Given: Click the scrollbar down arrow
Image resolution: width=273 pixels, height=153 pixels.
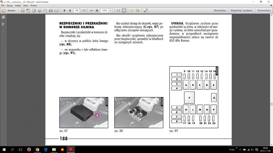Looking at the screenshot, I should tap(271, 145).
